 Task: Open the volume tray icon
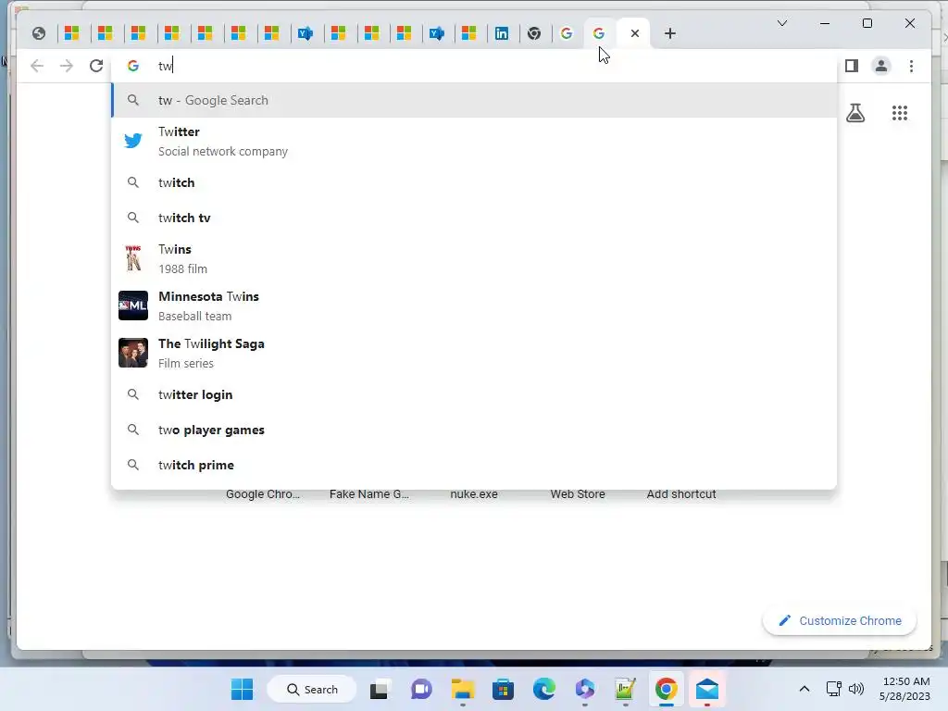click(856, 689)
